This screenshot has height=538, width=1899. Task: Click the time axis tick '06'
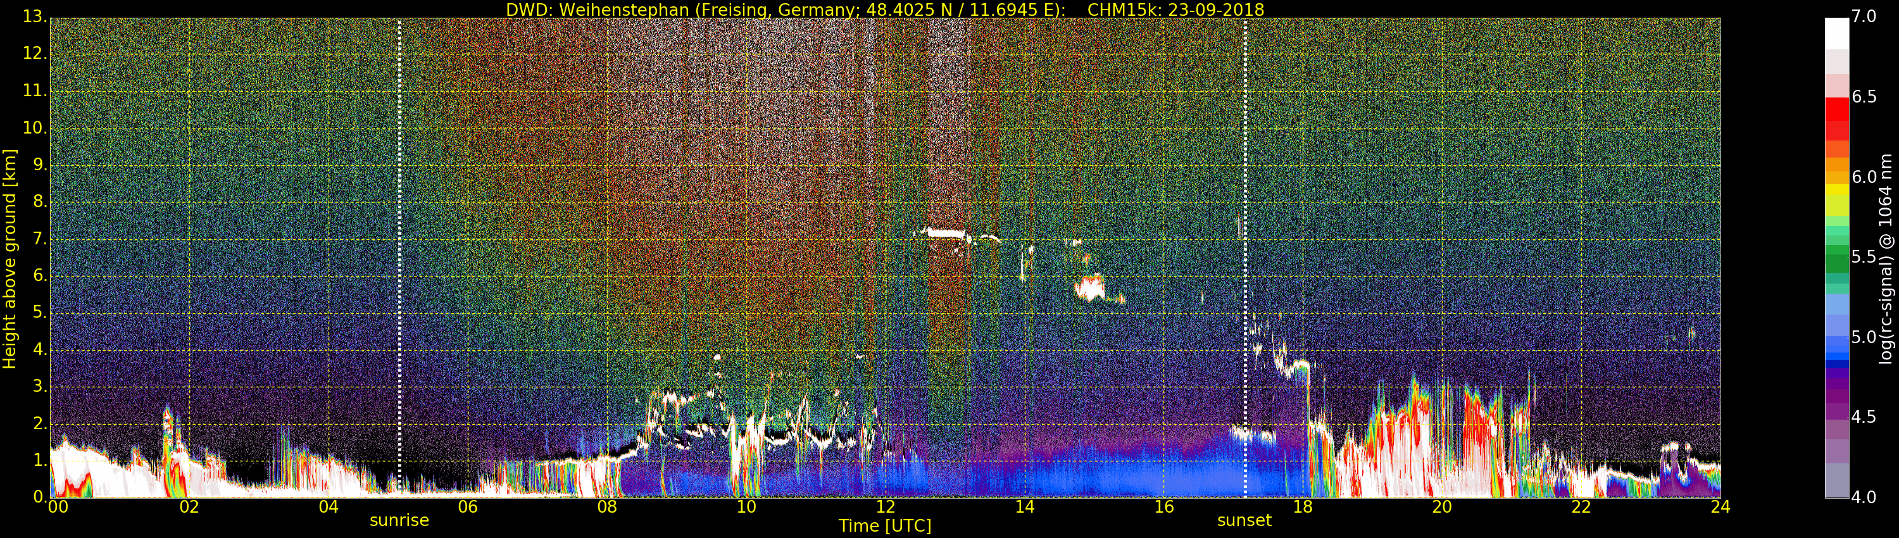(468, 507)
